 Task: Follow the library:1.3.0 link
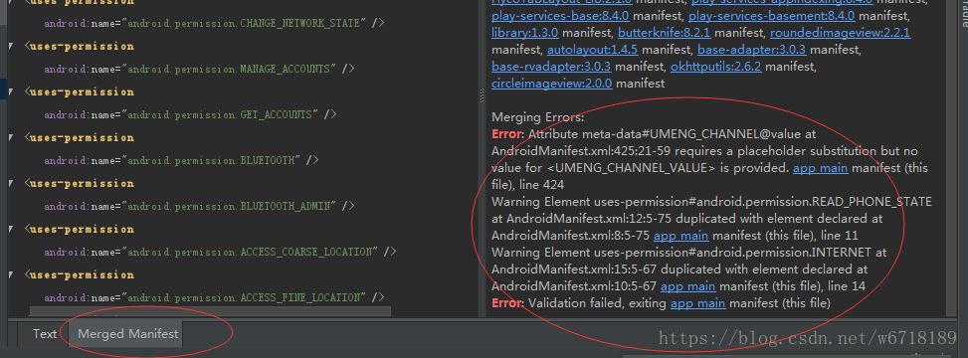click(x=524, y=32)
